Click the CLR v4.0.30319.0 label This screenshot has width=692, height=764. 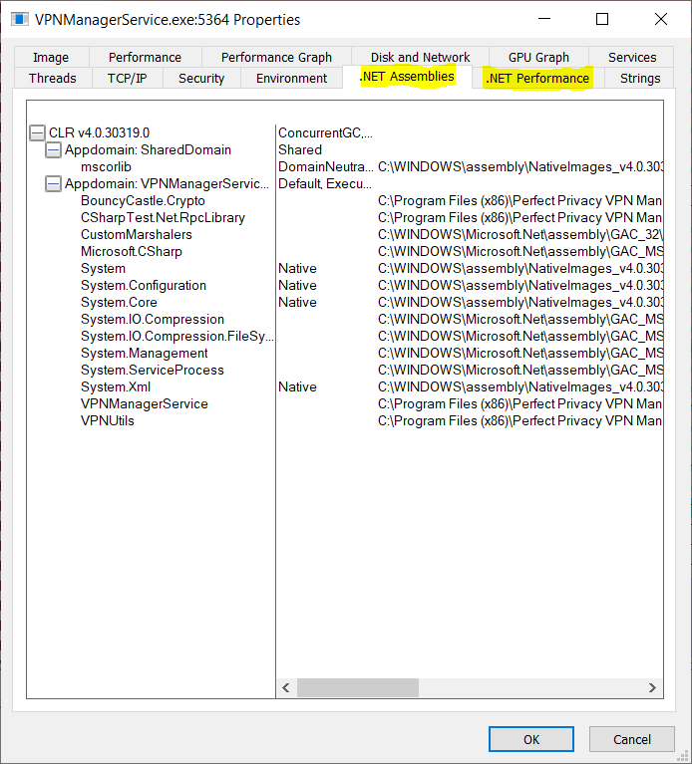[99, 132]
